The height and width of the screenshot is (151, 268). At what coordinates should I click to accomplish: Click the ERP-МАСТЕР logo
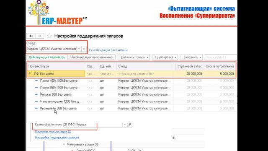[58, 13]
